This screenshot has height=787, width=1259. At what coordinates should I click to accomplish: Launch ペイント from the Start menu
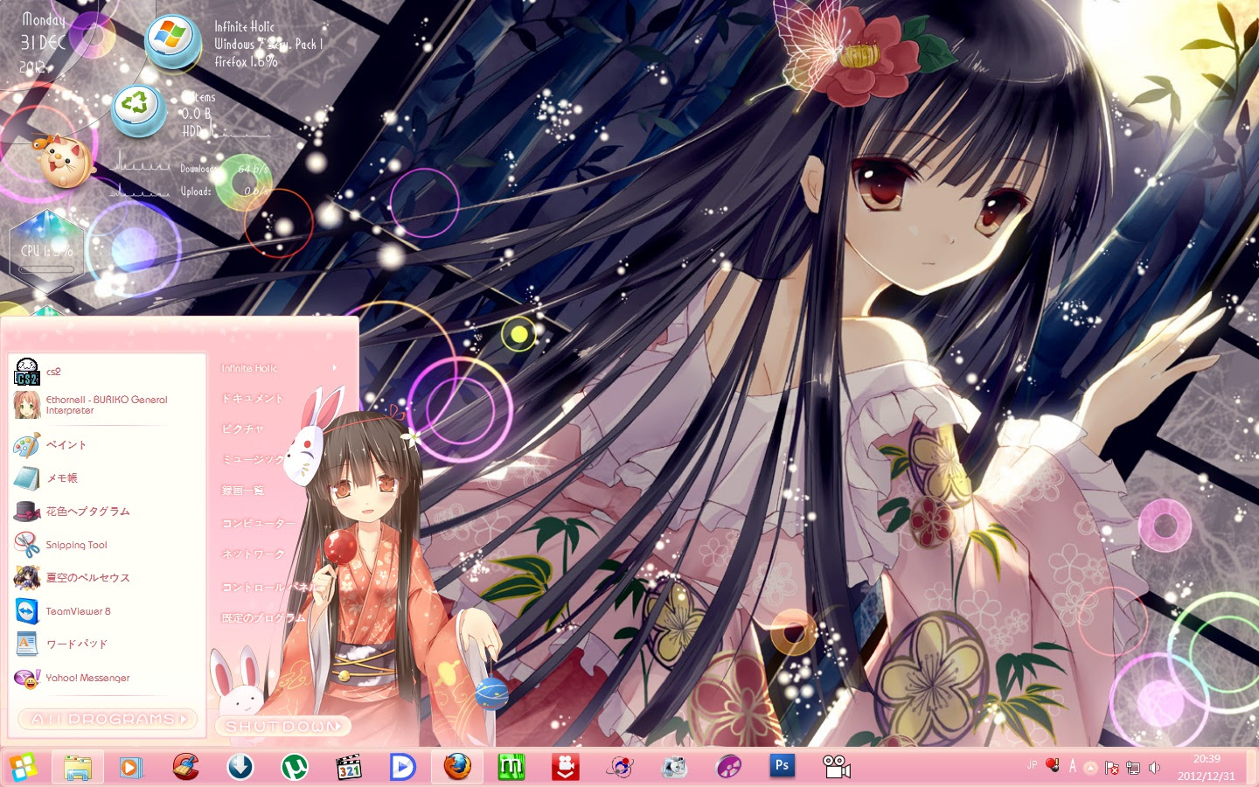108,445
